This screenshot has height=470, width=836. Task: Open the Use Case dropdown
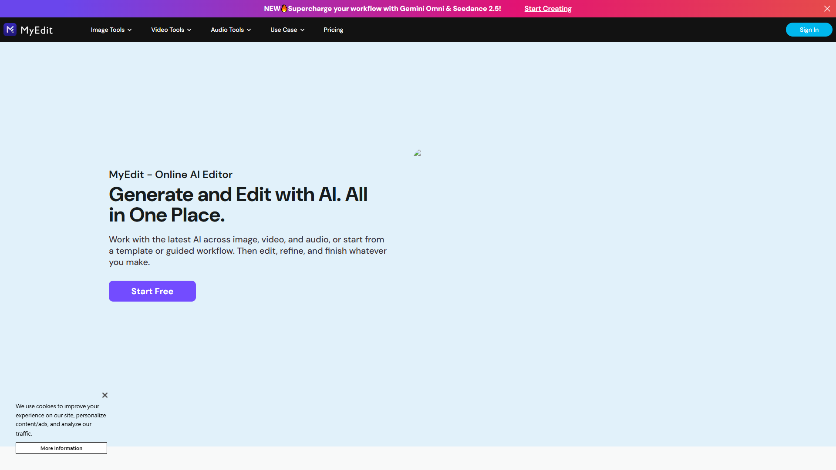(x=287, y=30)
